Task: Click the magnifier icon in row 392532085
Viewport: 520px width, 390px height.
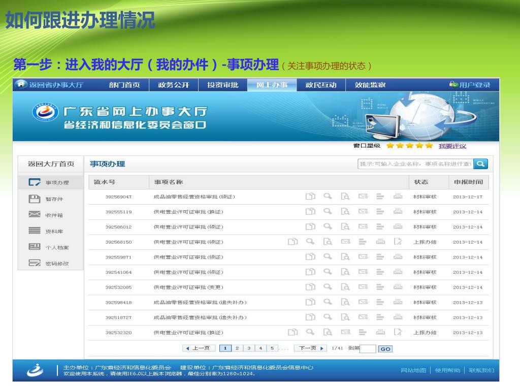Action: tap(328, 287)
